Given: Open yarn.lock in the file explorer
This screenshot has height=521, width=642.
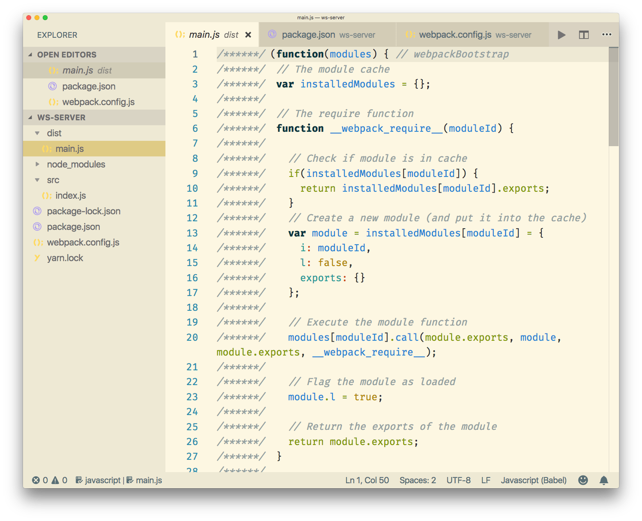Looking at the screenshot, I should point(65,258).
